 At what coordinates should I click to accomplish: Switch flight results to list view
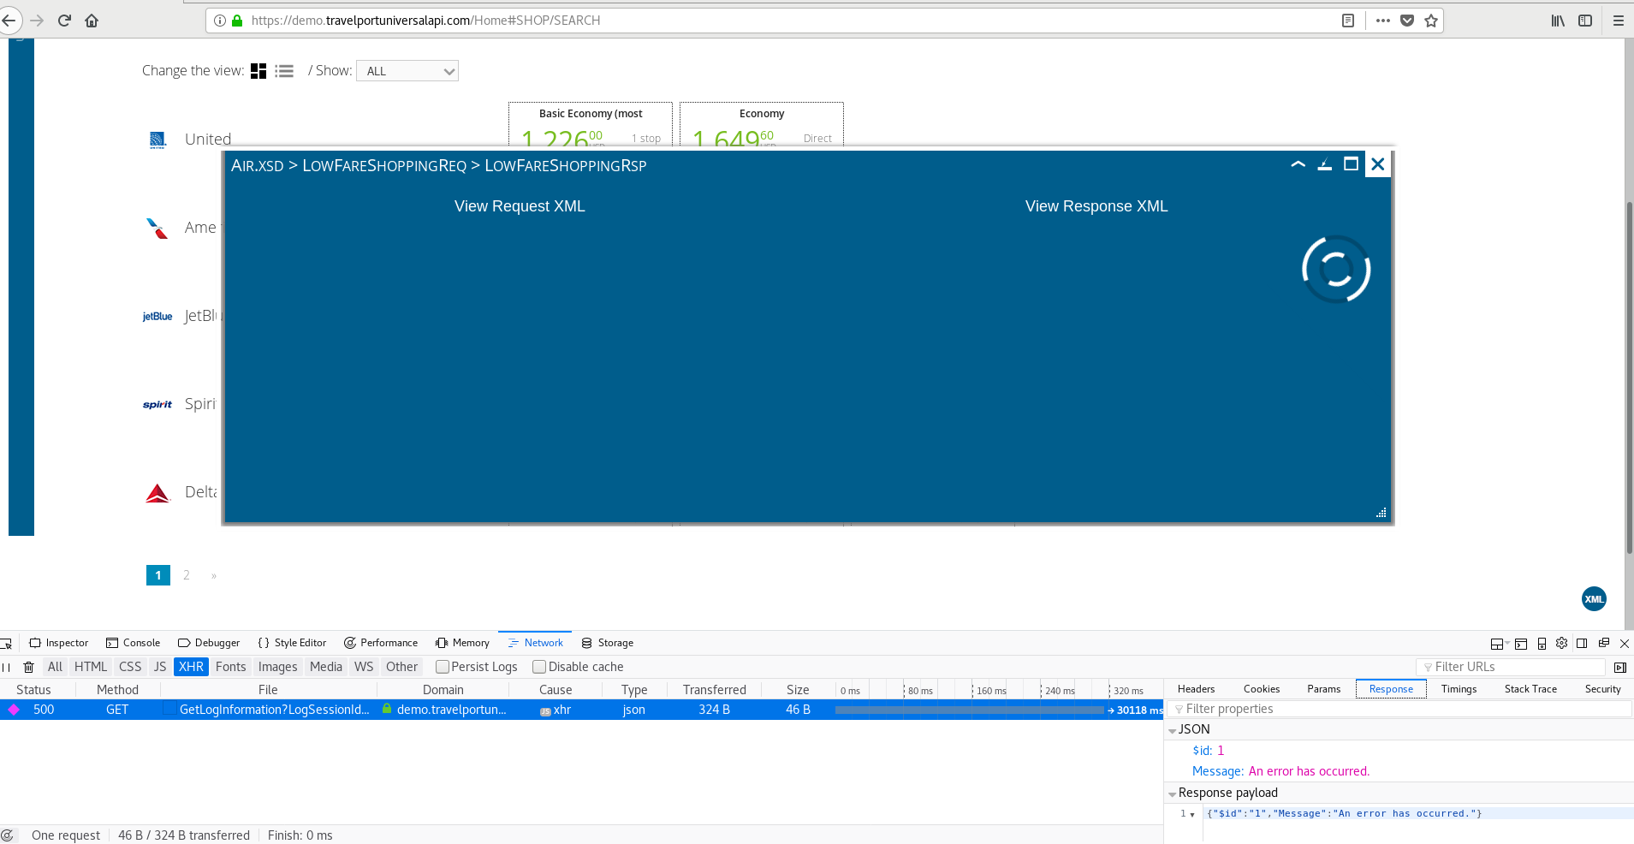click(x=283, y=70)
